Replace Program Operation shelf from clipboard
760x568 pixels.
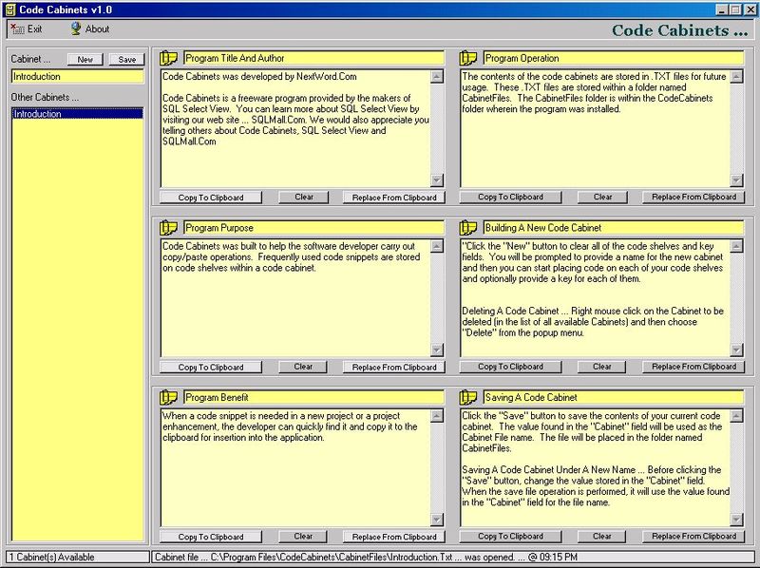[x=693, y=197]
